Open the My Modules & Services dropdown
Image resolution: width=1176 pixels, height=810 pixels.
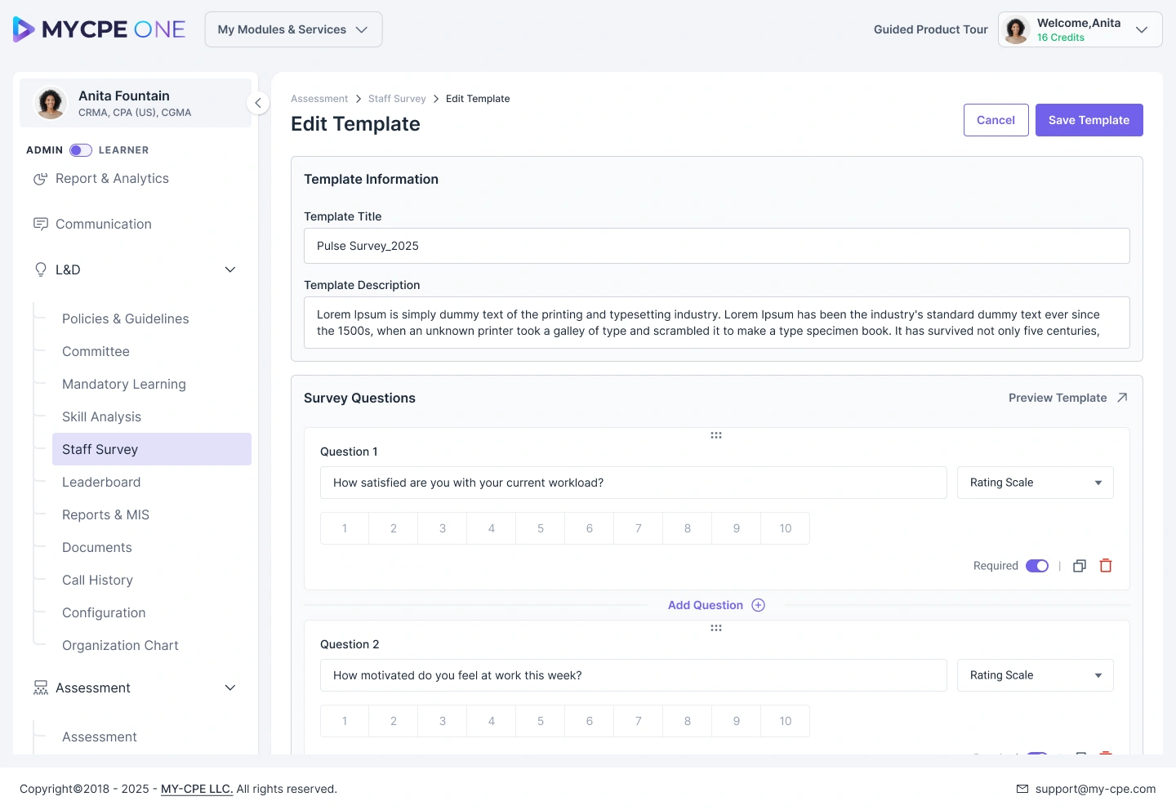point(293,29)
